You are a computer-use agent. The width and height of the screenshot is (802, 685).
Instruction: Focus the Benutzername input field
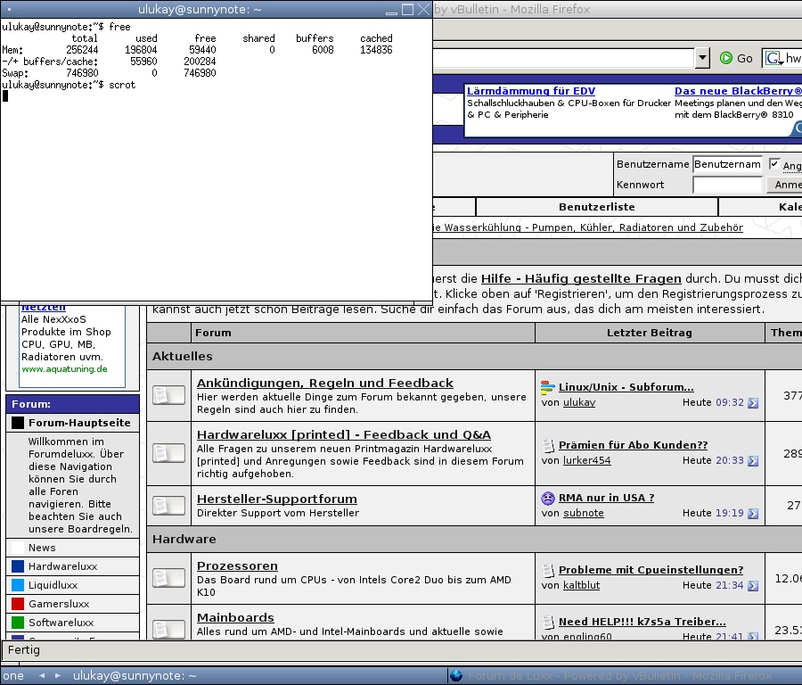pos(727,164)
